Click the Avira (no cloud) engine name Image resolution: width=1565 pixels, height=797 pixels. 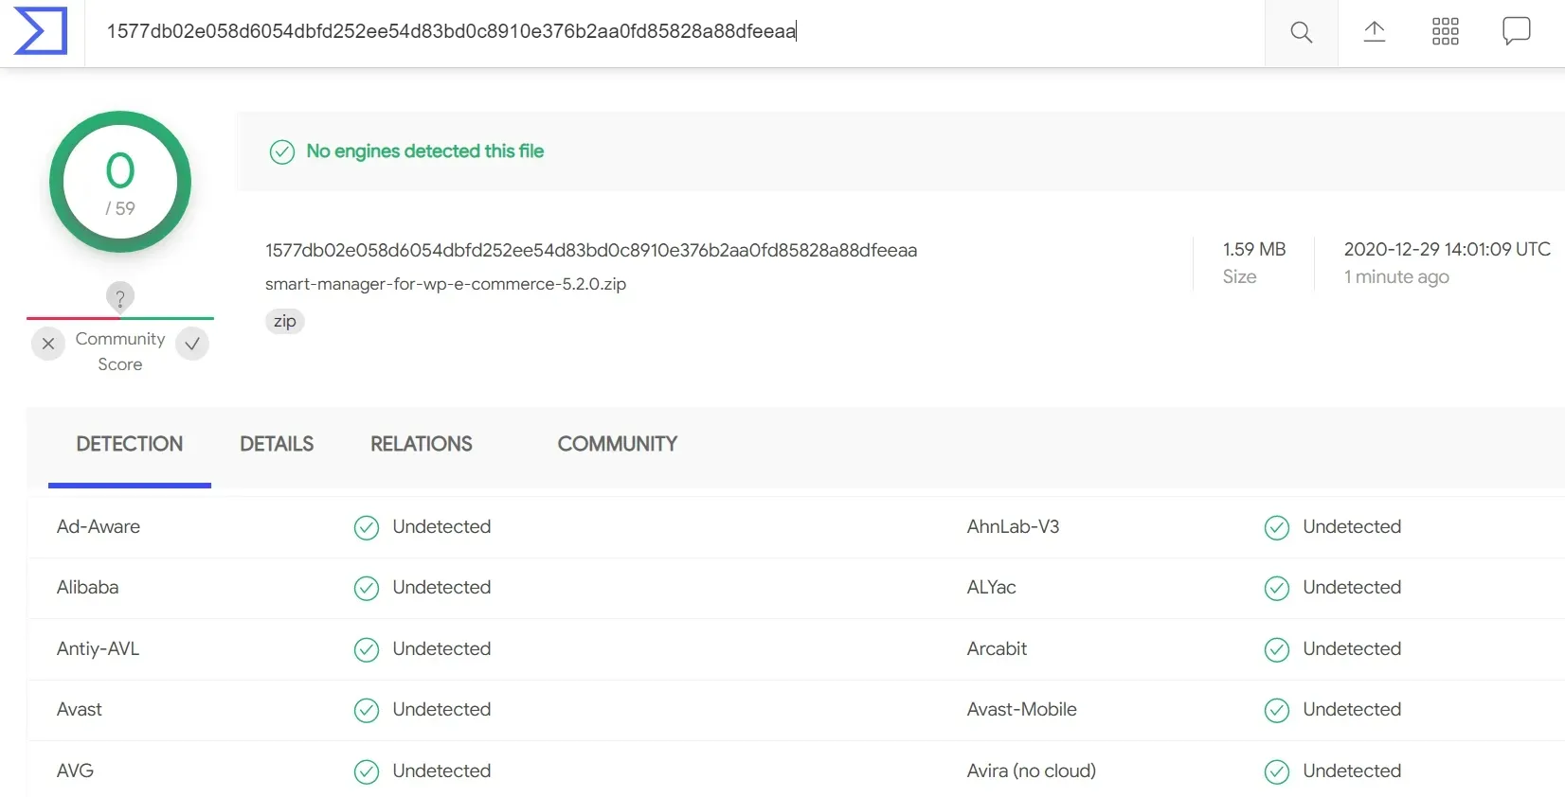click(x=1032, y=770)
